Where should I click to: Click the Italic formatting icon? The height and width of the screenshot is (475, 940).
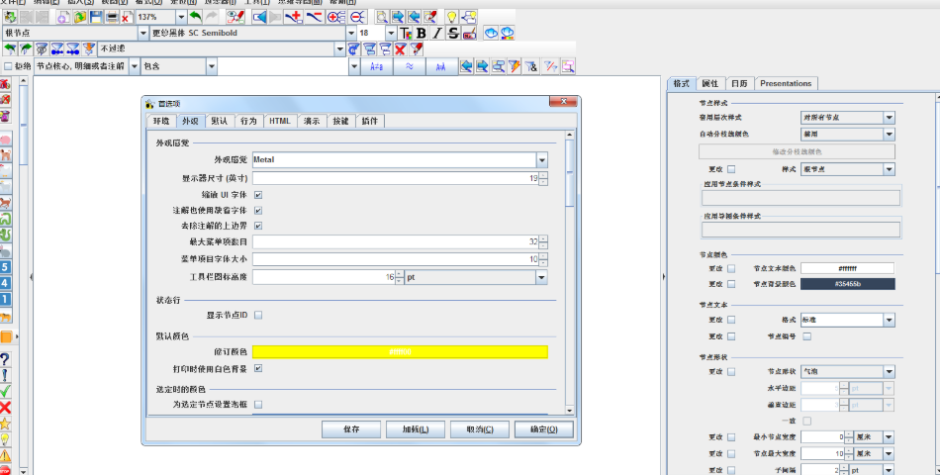click(436, 33)
